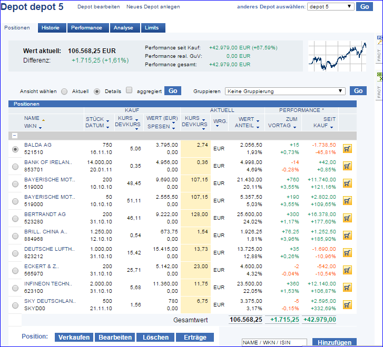
Task: Open the depot performance chart thumbnail
Action: tap(337, 56)
